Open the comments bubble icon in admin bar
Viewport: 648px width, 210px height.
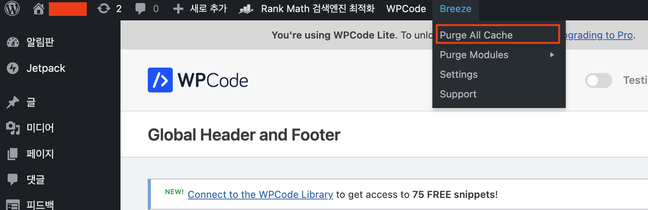[x=140, y=8]
